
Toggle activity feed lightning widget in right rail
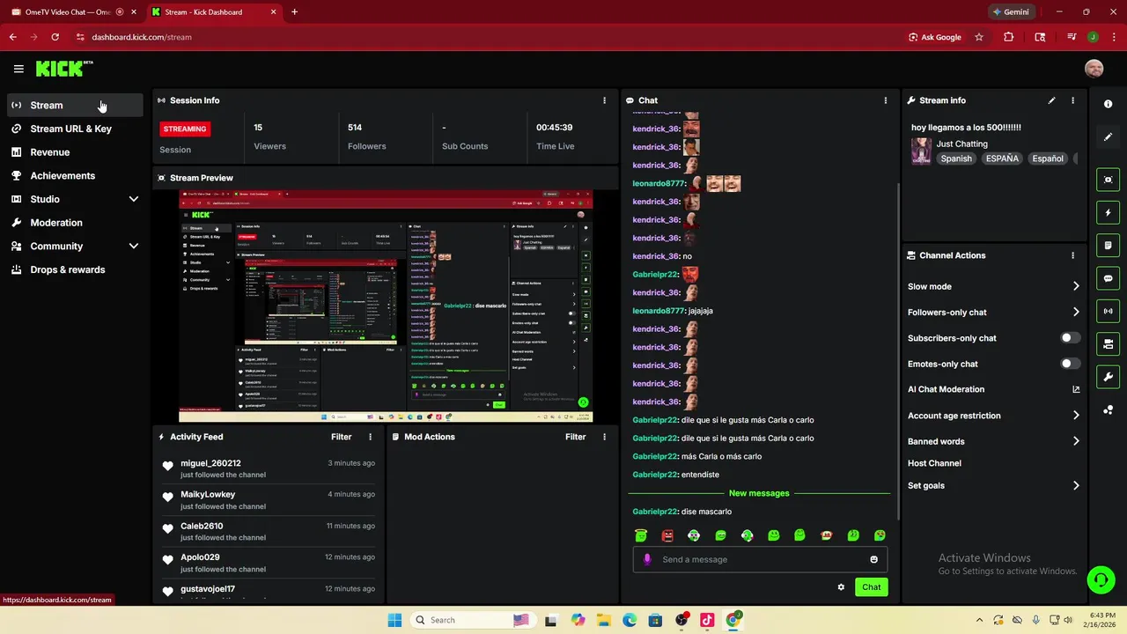[1108, 212]
